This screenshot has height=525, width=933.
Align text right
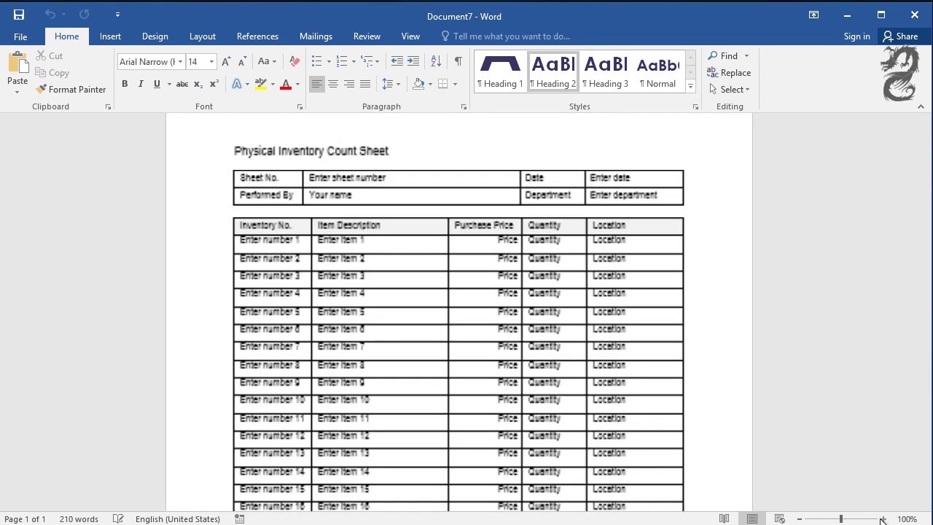point(348,85)
